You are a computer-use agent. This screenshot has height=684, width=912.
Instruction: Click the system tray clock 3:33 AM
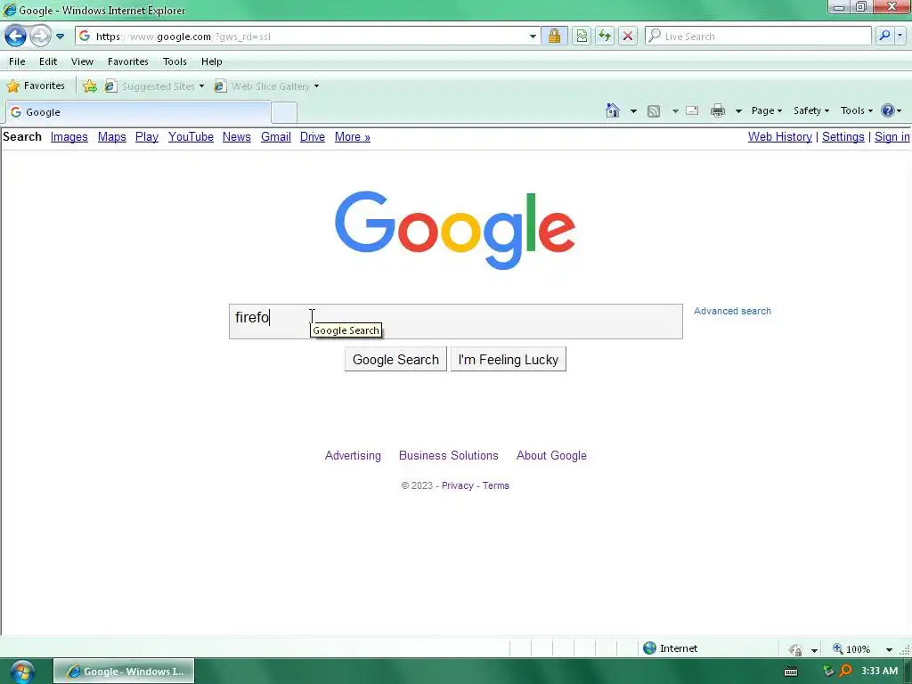(x=879, y=671)
